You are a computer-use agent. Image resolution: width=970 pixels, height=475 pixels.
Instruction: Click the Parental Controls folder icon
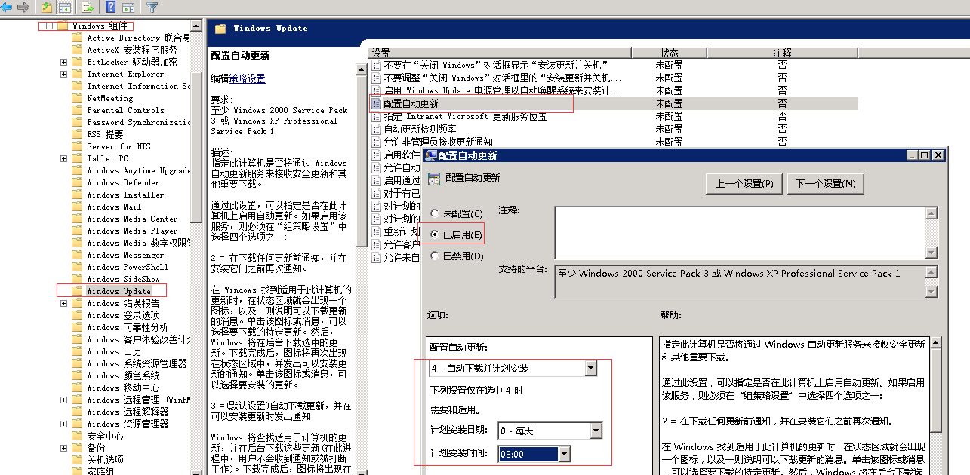tap(77, 110)
